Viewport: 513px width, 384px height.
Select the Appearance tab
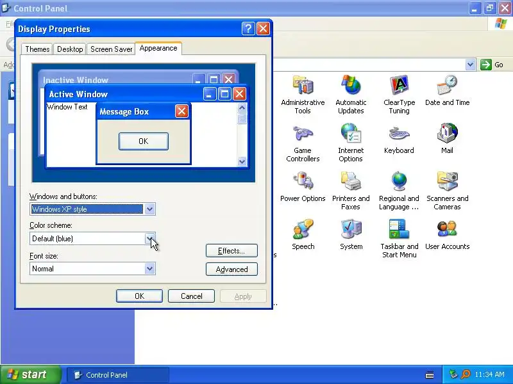158,49
